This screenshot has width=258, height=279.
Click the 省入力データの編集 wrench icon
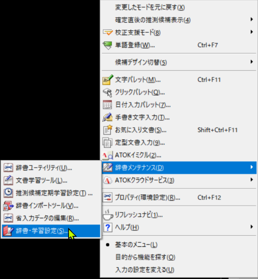point(8,218)
